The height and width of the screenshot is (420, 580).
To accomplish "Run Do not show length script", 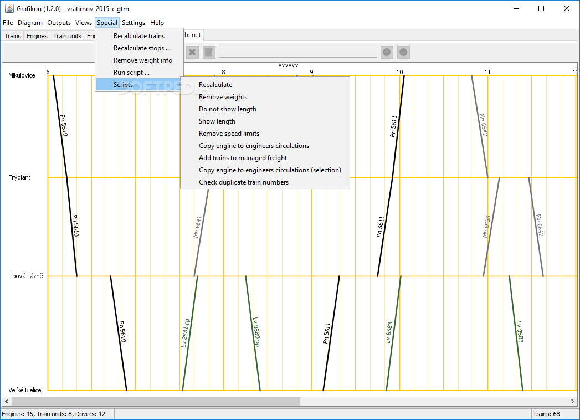I will pos(265,109).
